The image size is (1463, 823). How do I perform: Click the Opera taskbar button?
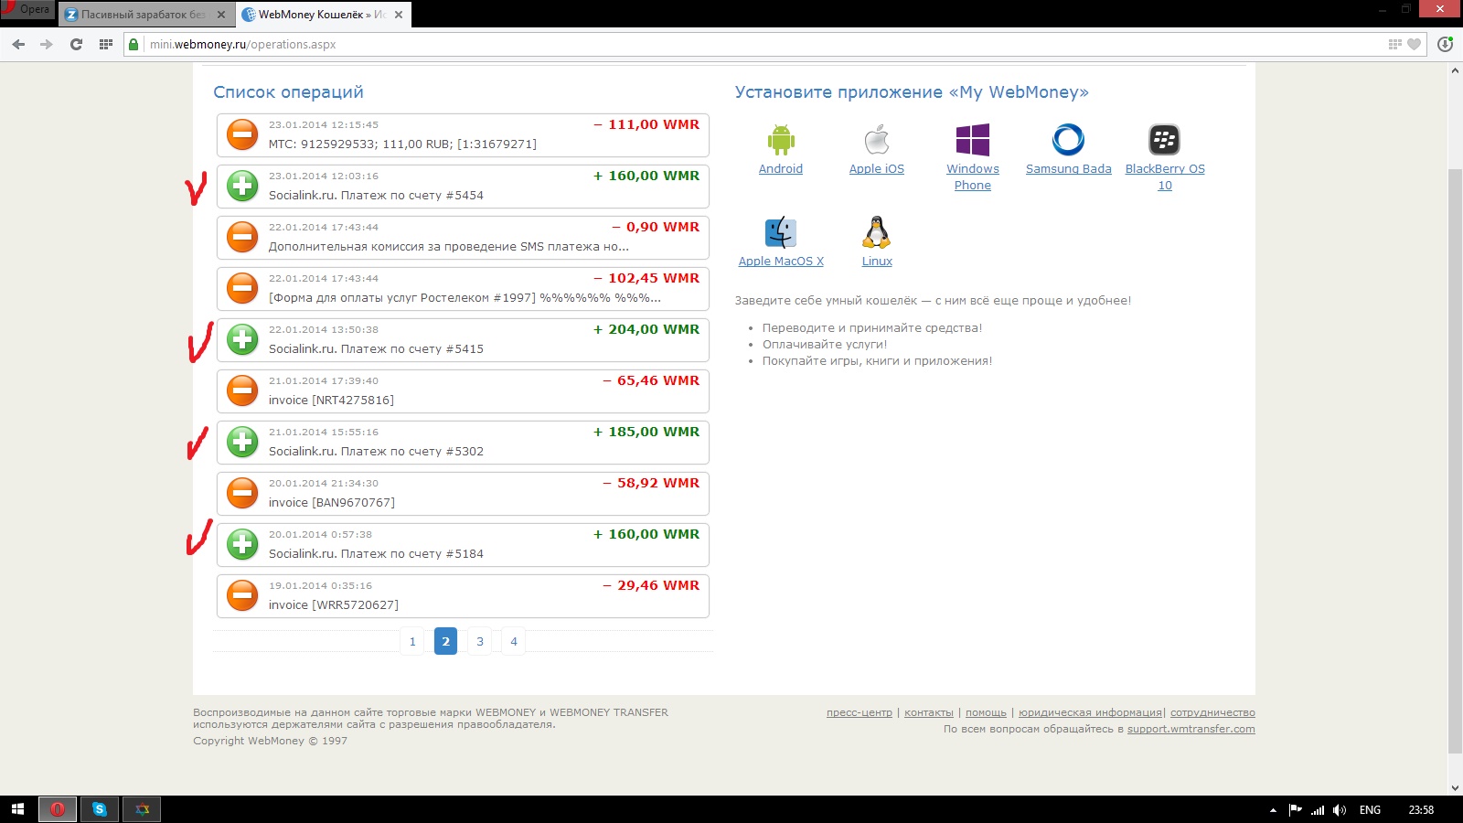coord(58,809)
